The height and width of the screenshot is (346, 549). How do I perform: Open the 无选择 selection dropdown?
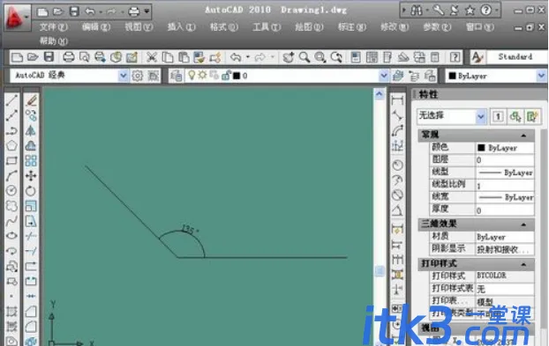[x=481, y=116]
